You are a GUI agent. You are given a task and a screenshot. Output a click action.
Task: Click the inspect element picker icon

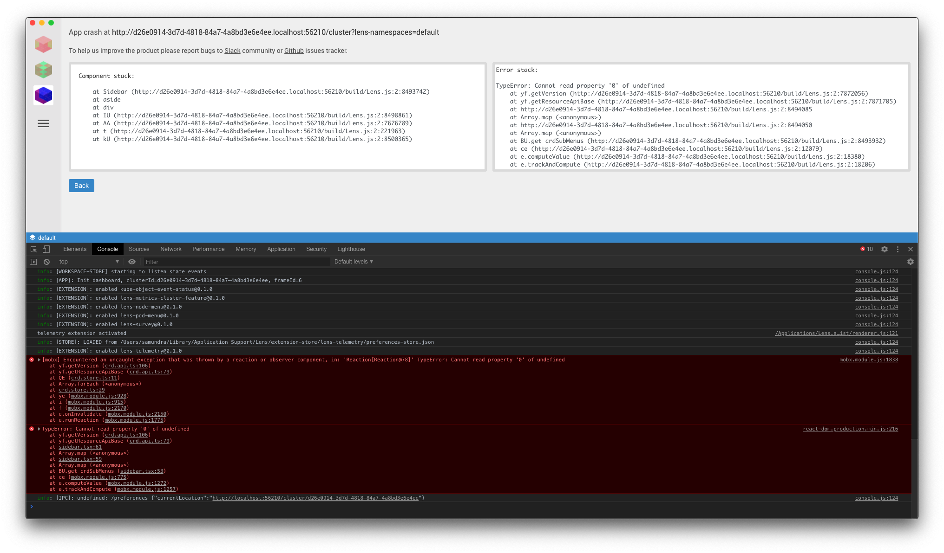tap(33, 249)
